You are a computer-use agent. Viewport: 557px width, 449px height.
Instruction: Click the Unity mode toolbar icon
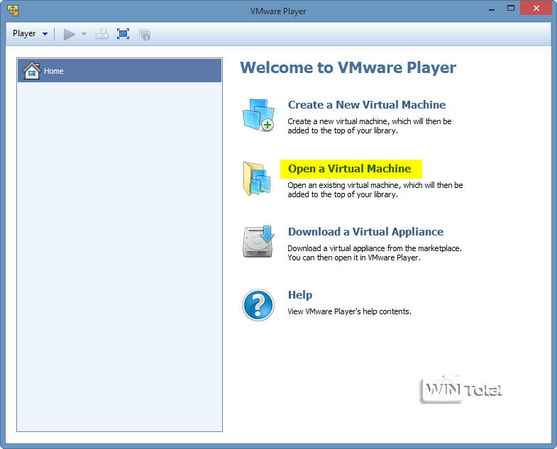pyautogui.click(x=145, y=35)
